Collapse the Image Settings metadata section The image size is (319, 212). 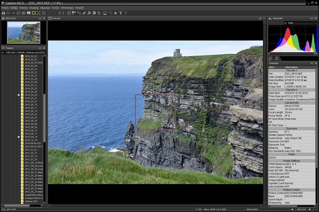point(292,161)
